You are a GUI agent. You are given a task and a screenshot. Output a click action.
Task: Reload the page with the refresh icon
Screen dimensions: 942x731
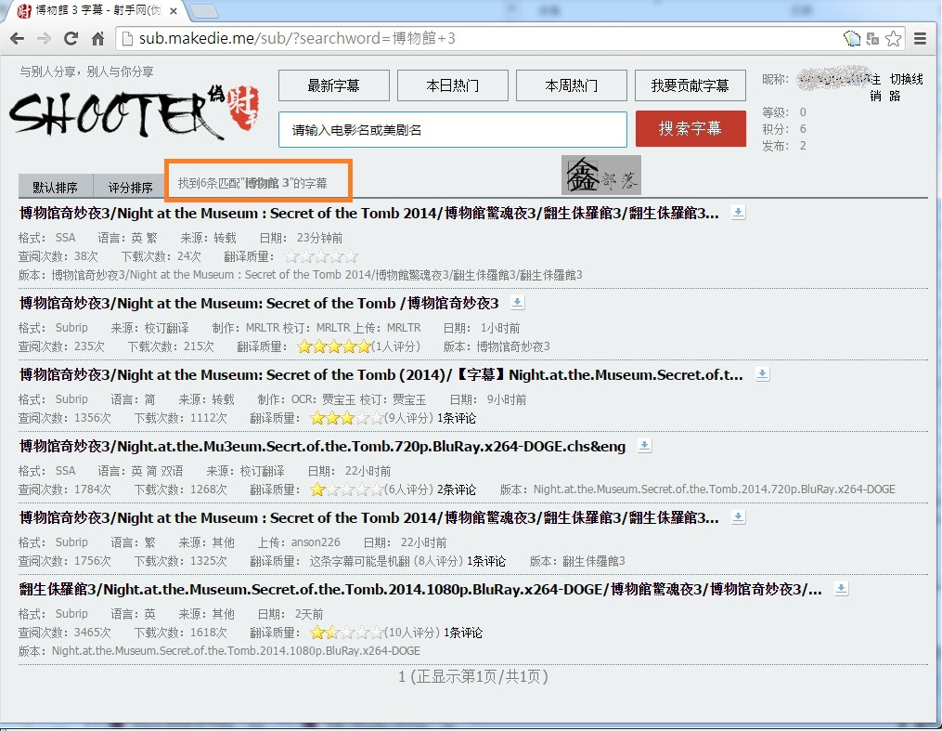tap(71, 38)
